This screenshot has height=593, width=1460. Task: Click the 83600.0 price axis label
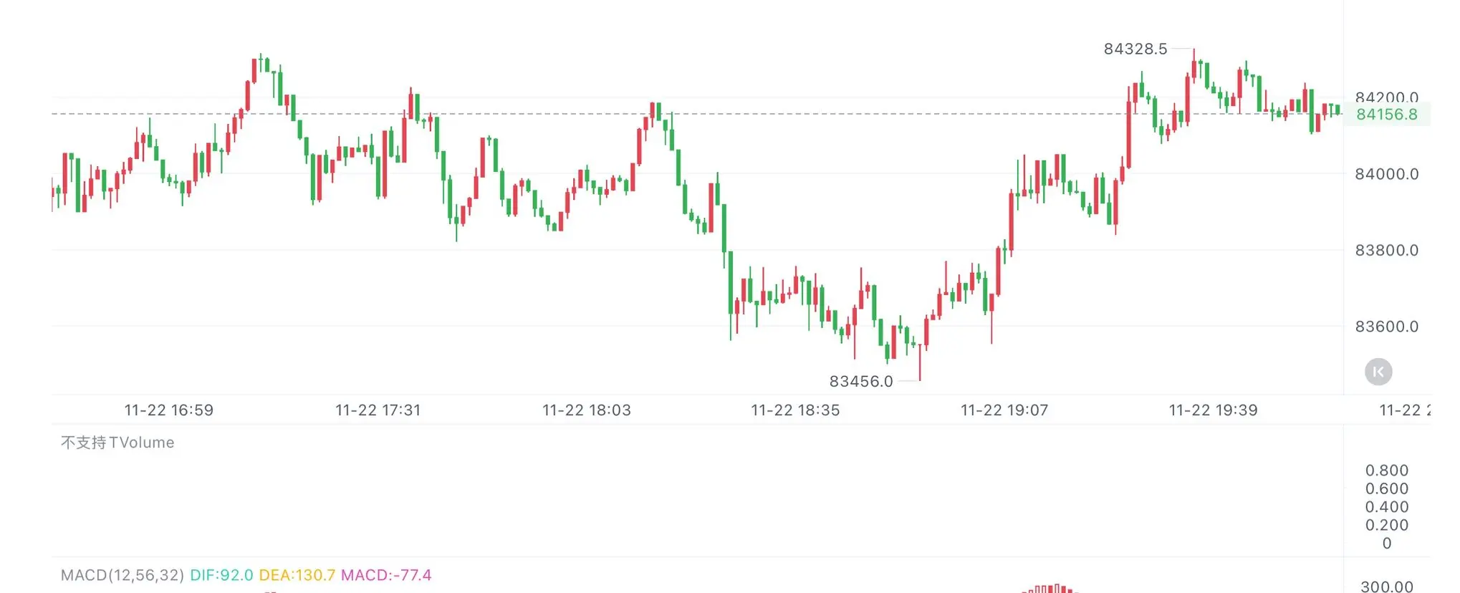pos(1386,327)
